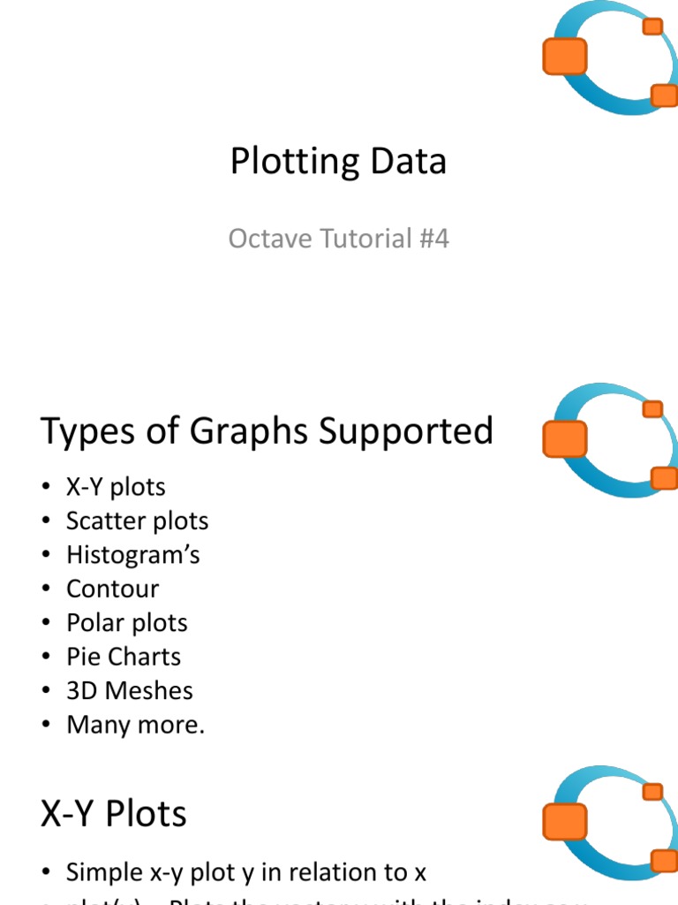Image resolution: width=678 pixels, height=905 pixels.
Task: Click the Contour bullet item
Action: click(x=113, y=589)
